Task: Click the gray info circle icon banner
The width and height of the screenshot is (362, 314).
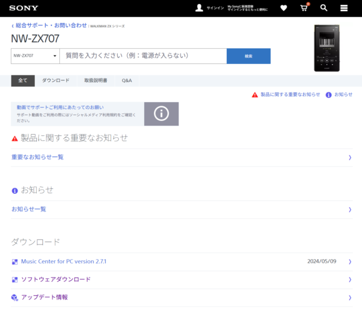Action: click(161, 114)
